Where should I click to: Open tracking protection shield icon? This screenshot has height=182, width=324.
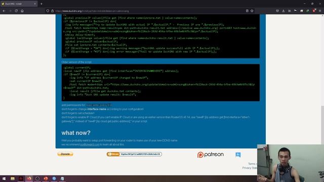[48, 11]
